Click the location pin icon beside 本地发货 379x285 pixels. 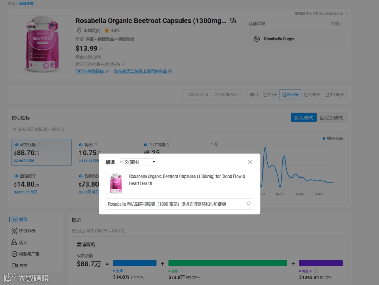tap(79, 30)
